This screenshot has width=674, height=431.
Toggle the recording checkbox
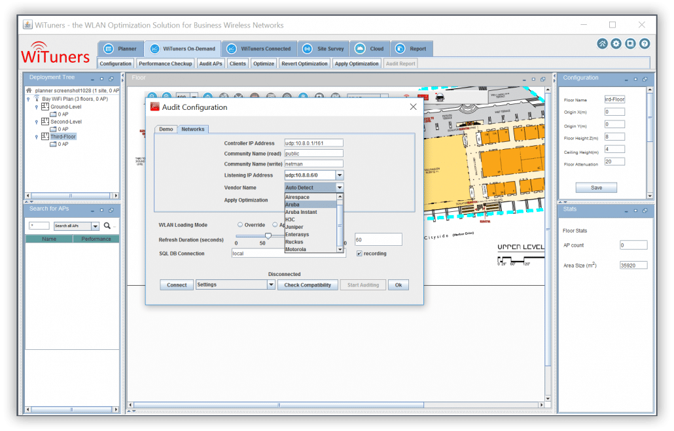tap(359, 254)
